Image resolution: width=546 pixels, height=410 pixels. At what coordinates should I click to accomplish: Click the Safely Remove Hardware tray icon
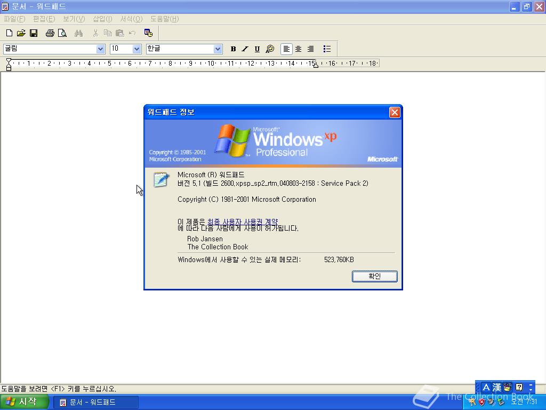pos(501,402)
